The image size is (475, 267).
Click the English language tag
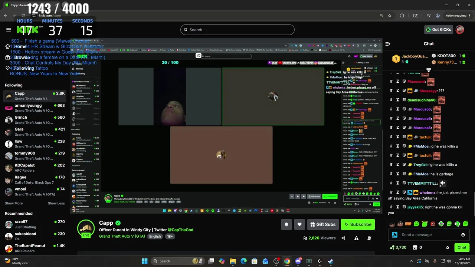[155, 236]
